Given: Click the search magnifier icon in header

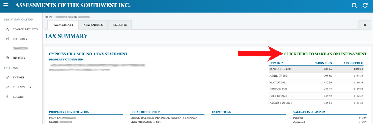Looking at the screenshot, I should pyautogui.click(x=354, y=6).
